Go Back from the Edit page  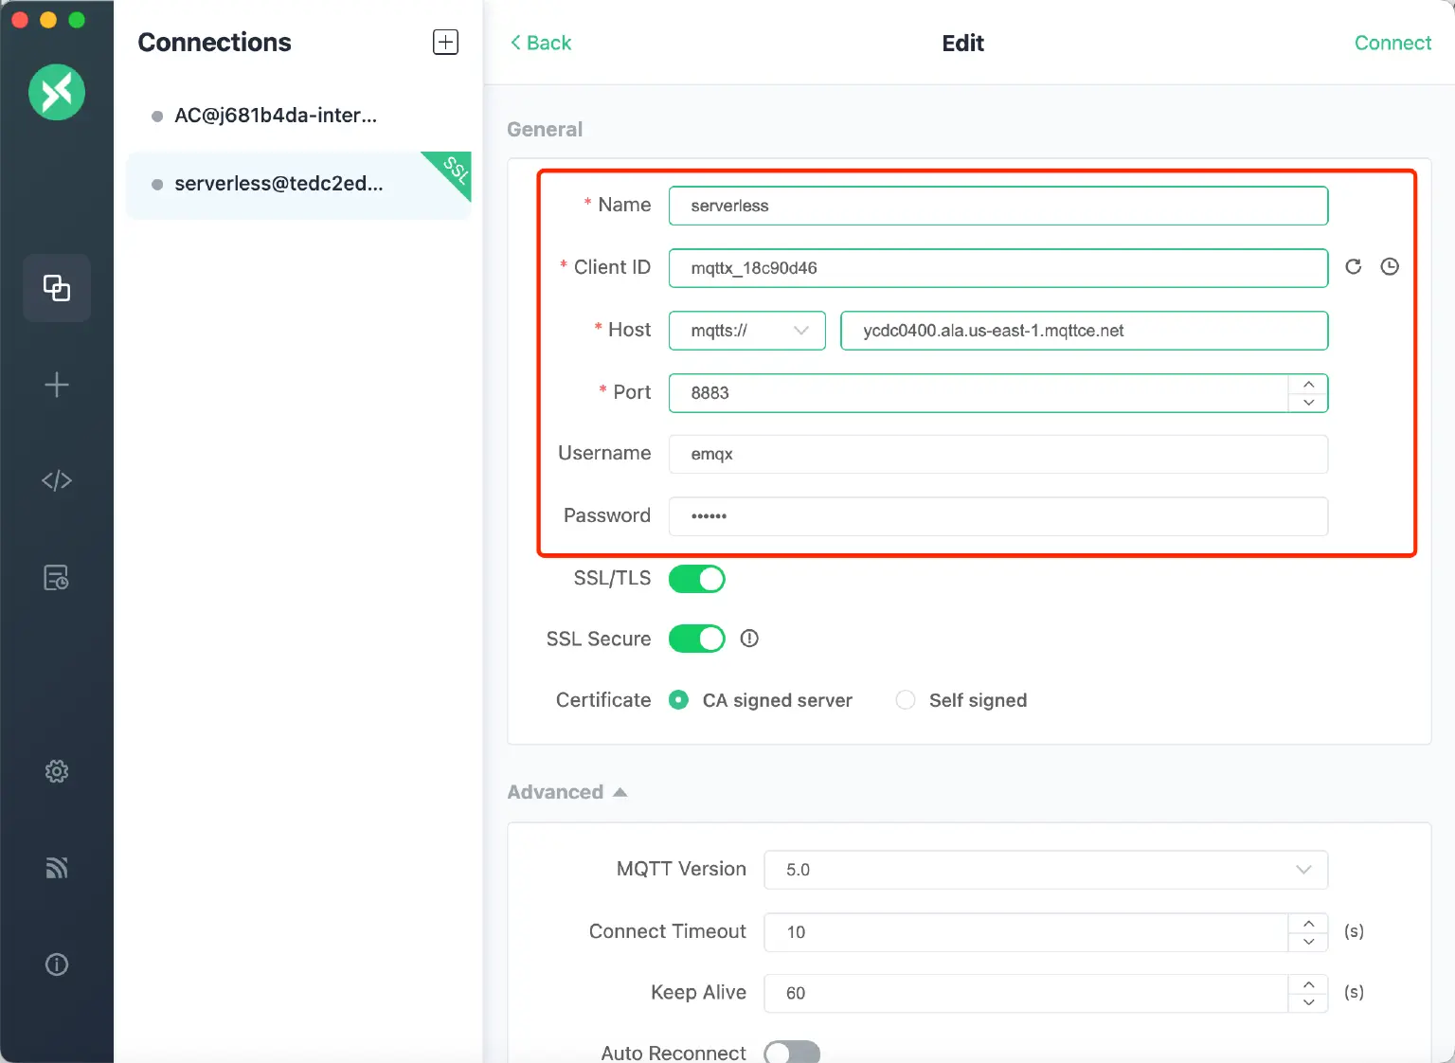tap(541, 43)
